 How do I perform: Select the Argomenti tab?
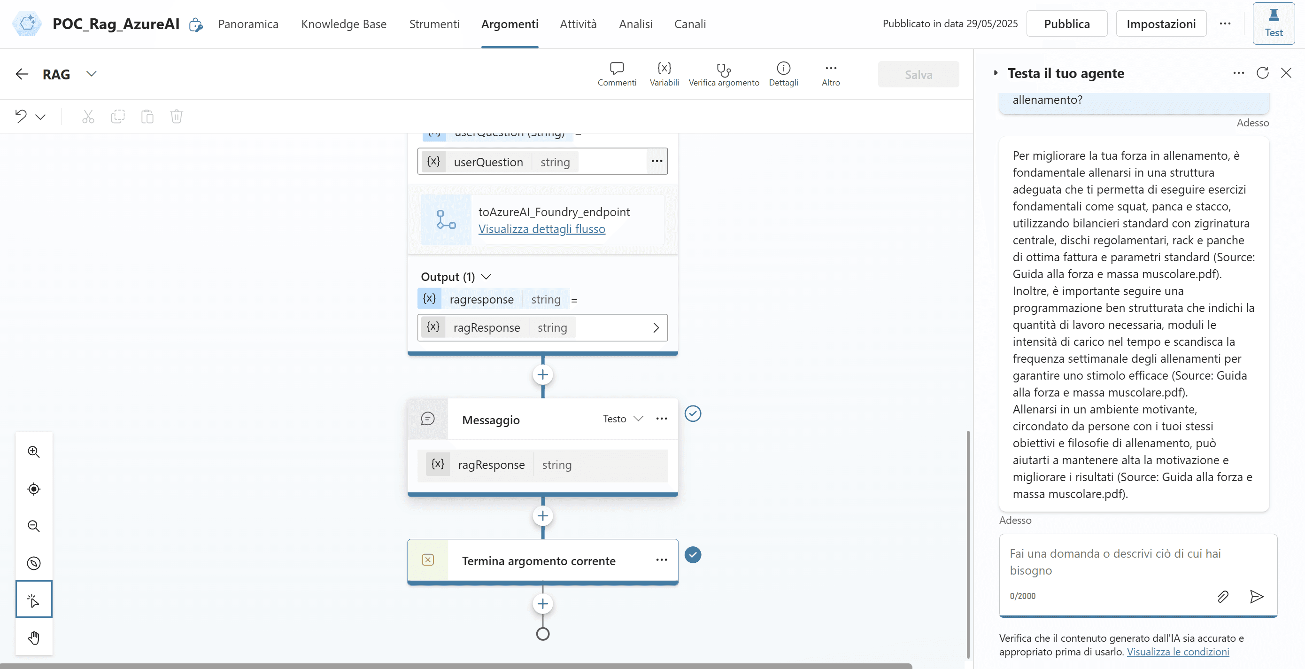tap(510, 24)
